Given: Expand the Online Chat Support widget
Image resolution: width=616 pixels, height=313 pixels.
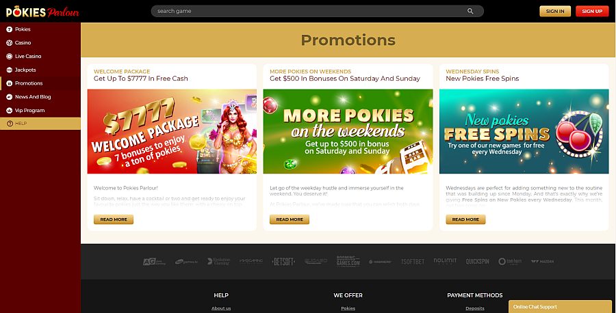Looking at the screenshot, I should 560,307.
